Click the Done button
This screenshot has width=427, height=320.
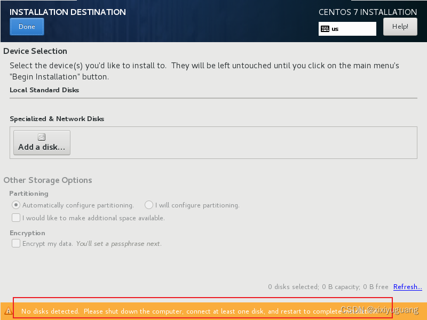[x=27, y=26]
